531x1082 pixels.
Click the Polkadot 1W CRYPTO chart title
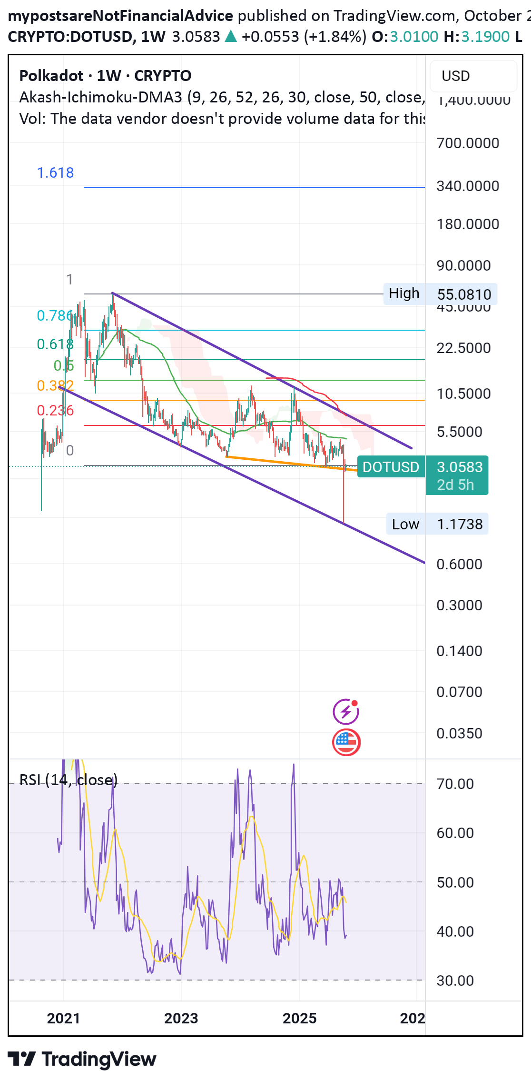[105, 76]
